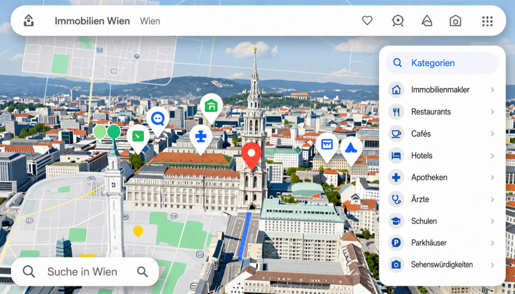Expand Restaurants chevron
The image size is (515, 294).
[492, 112]
